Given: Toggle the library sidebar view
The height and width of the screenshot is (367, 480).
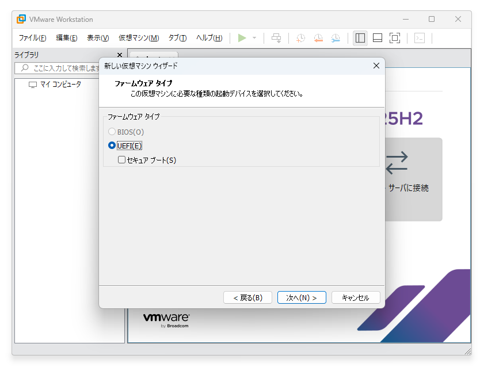Looking at the screenshot, I should click(360, 38).
